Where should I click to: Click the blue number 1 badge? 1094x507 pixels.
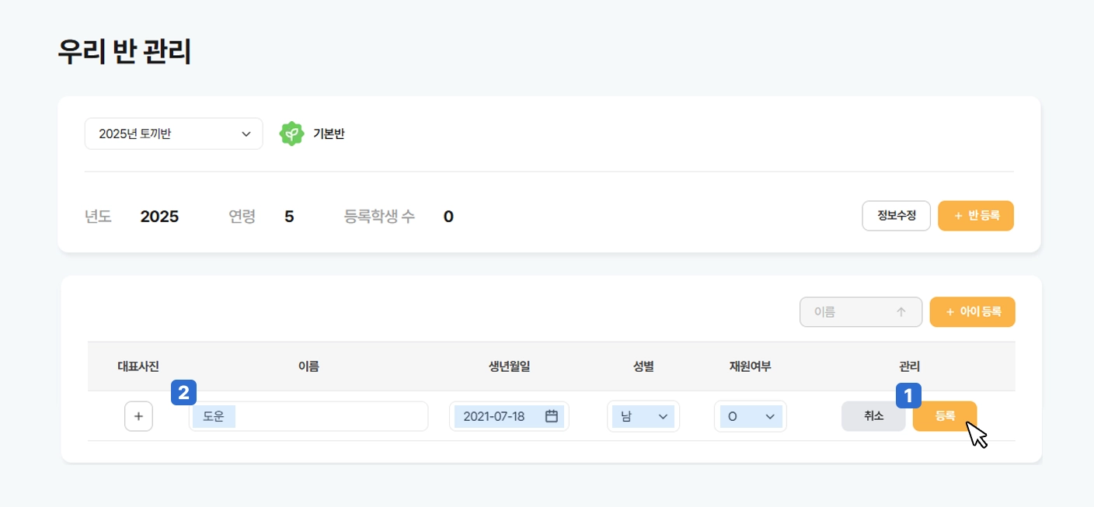909,395
